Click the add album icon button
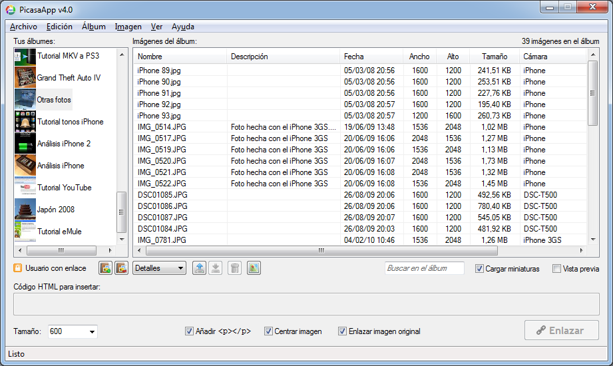 tap(106, 268)
